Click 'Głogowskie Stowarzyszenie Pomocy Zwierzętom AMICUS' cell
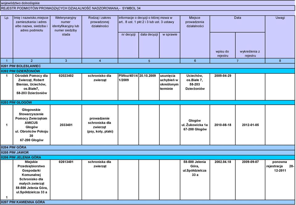Screen dimensions: 296x205 click(31, 125)
